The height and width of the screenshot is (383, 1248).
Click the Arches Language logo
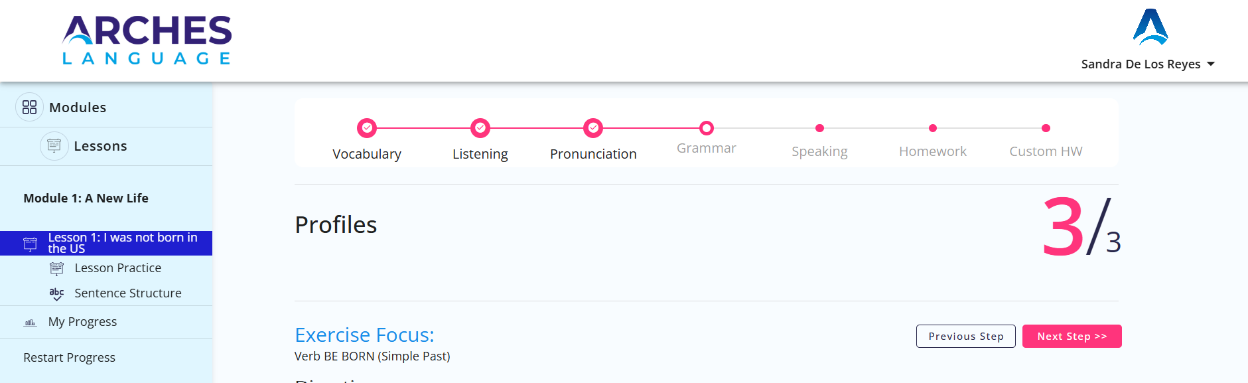(x=147, y=40)
